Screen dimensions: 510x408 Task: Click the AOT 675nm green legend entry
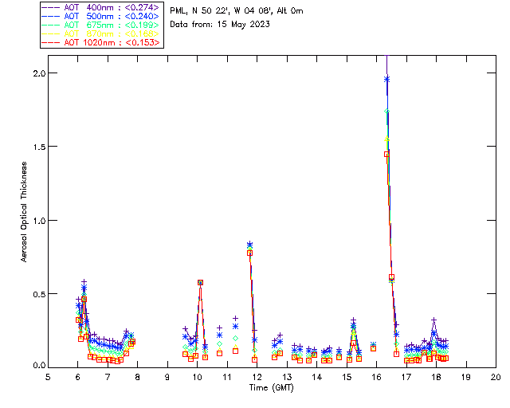tap(100, 25)
